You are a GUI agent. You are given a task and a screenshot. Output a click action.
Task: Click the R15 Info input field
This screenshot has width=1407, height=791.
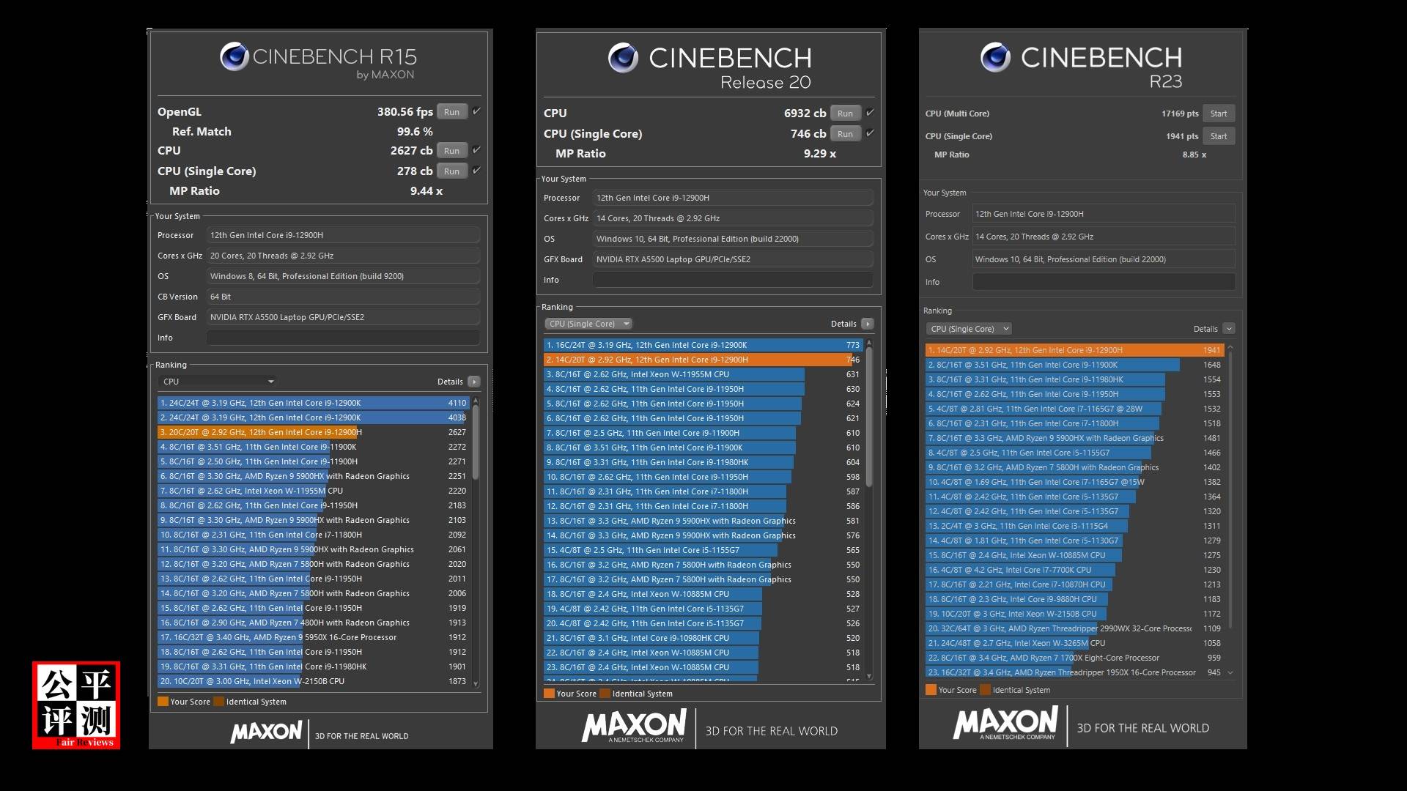pyautogui.click(x=343, y=338)
